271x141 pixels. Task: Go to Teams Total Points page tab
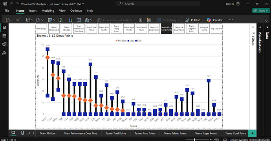tap(116, 134)
